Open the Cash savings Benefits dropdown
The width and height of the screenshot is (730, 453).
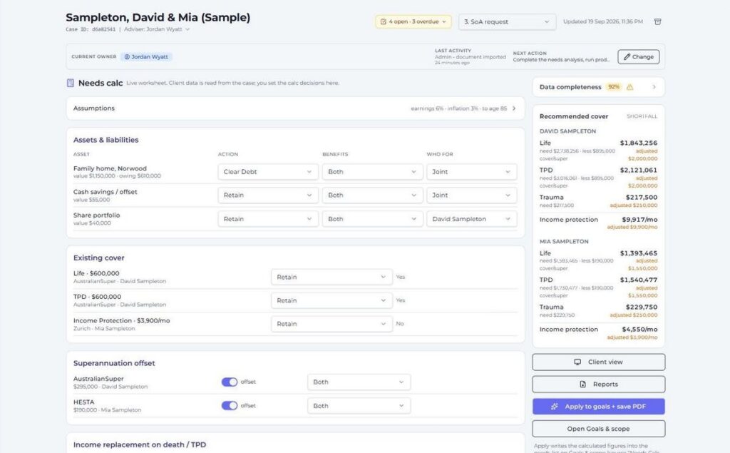(372, 195)
